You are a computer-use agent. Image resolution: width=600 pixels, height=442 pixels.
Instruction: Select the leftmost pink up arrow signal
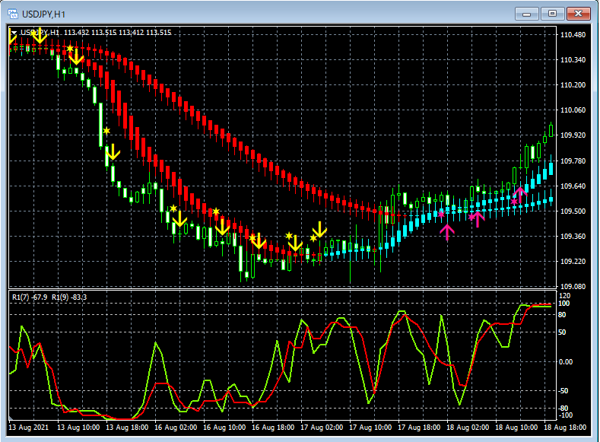point(446,231)
